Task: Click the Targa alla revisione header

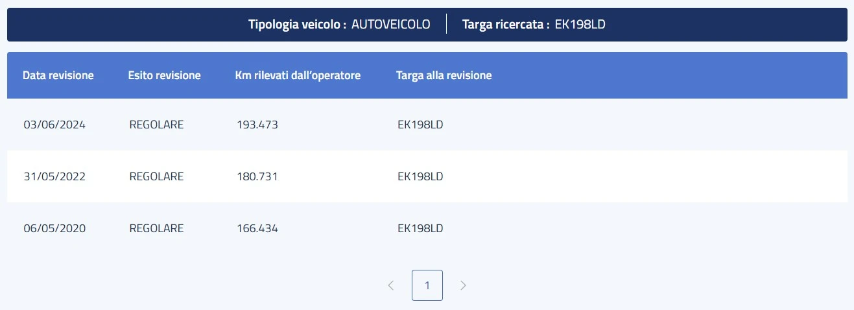Action: point(444,75)
